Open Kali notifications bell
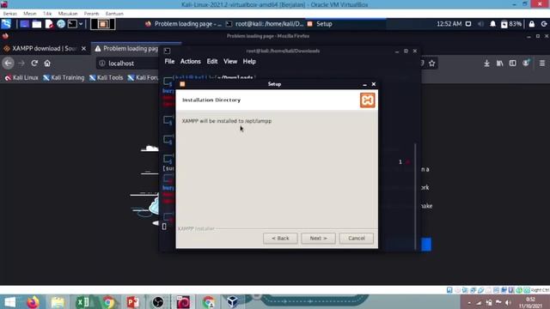 pos(492,24)
